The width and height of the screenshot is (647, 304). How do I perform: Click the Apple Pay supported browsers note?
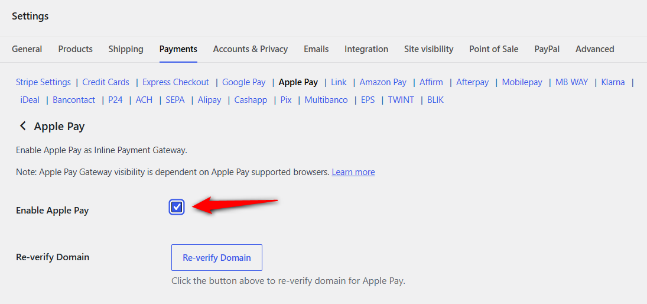point(173,172)
